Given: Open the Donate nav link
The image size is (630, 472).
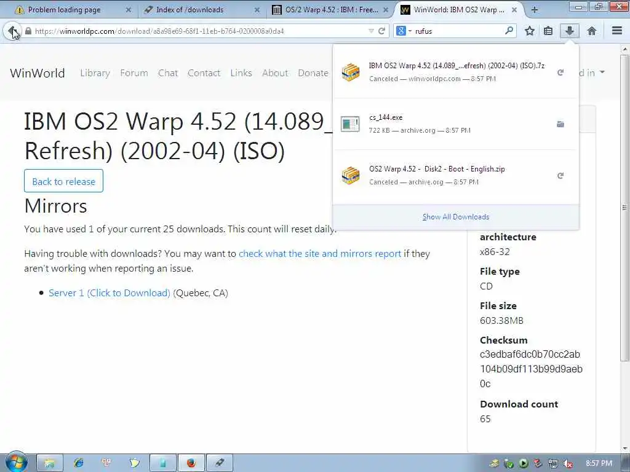Looking at the screenshot, I should (x=313, y=73).
